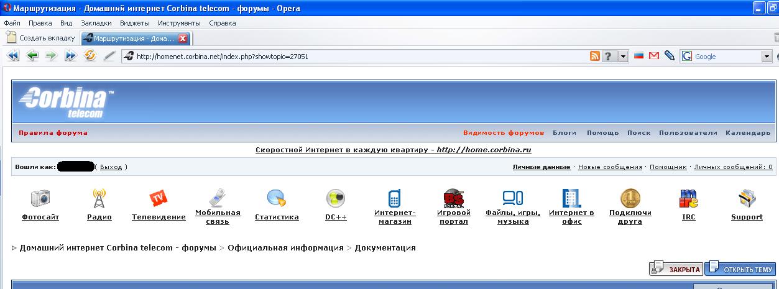Image resolution: width=779 pixels, height=289 pixels.
Task: Open Личных сообщений: 0 link
Action: click(x=734, y=167)
